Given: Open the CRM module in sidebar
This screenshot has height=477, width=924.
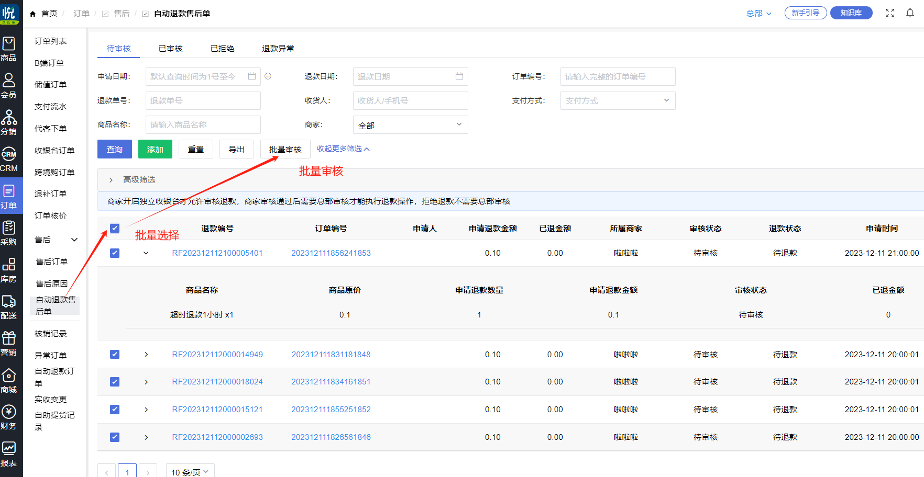Looking at the screenshot, I should pyautogui.click(x=9, y=160).
